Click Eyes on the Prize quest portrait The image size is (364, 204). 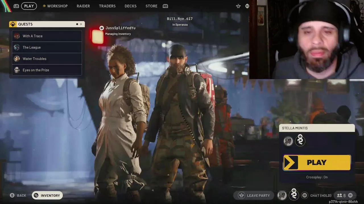click(x=17, y=70)
